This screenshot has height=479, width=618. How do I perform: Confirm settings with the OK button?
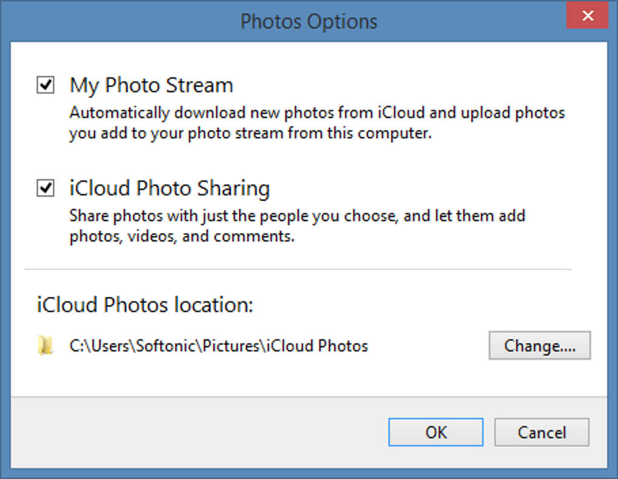tap(436, 432)
